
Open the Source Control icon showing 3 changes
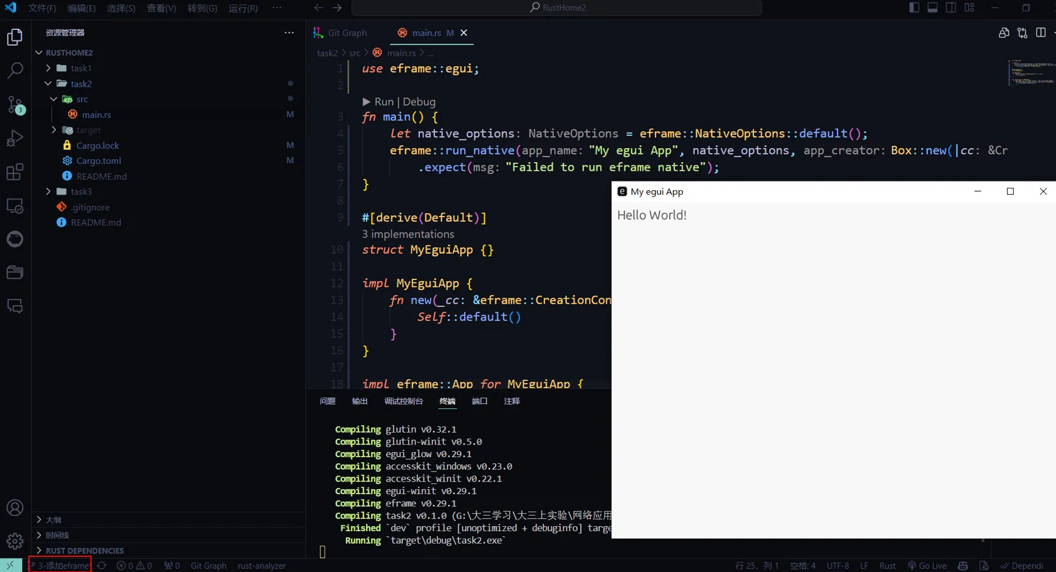pos(15,104)
